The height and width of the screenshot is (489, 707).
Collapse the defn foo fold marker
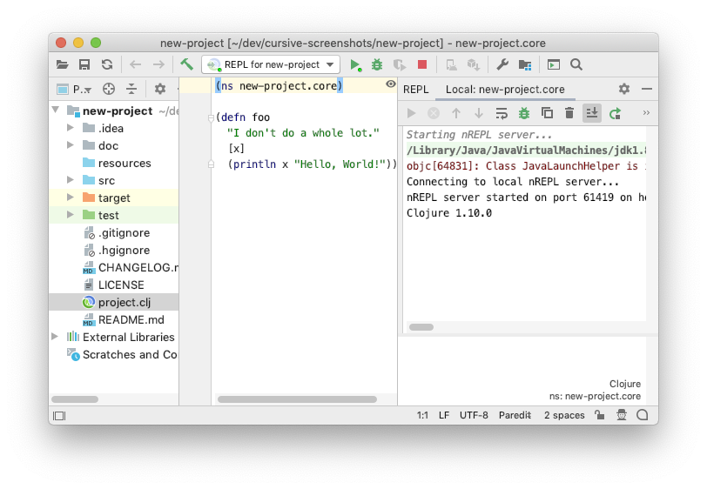(211, 118)
